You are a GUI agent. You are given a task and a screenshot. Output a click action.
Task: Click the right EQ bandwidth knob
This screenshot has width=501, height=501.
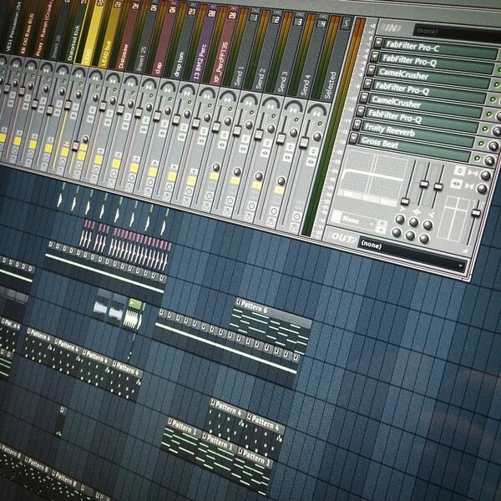[424, 238]
